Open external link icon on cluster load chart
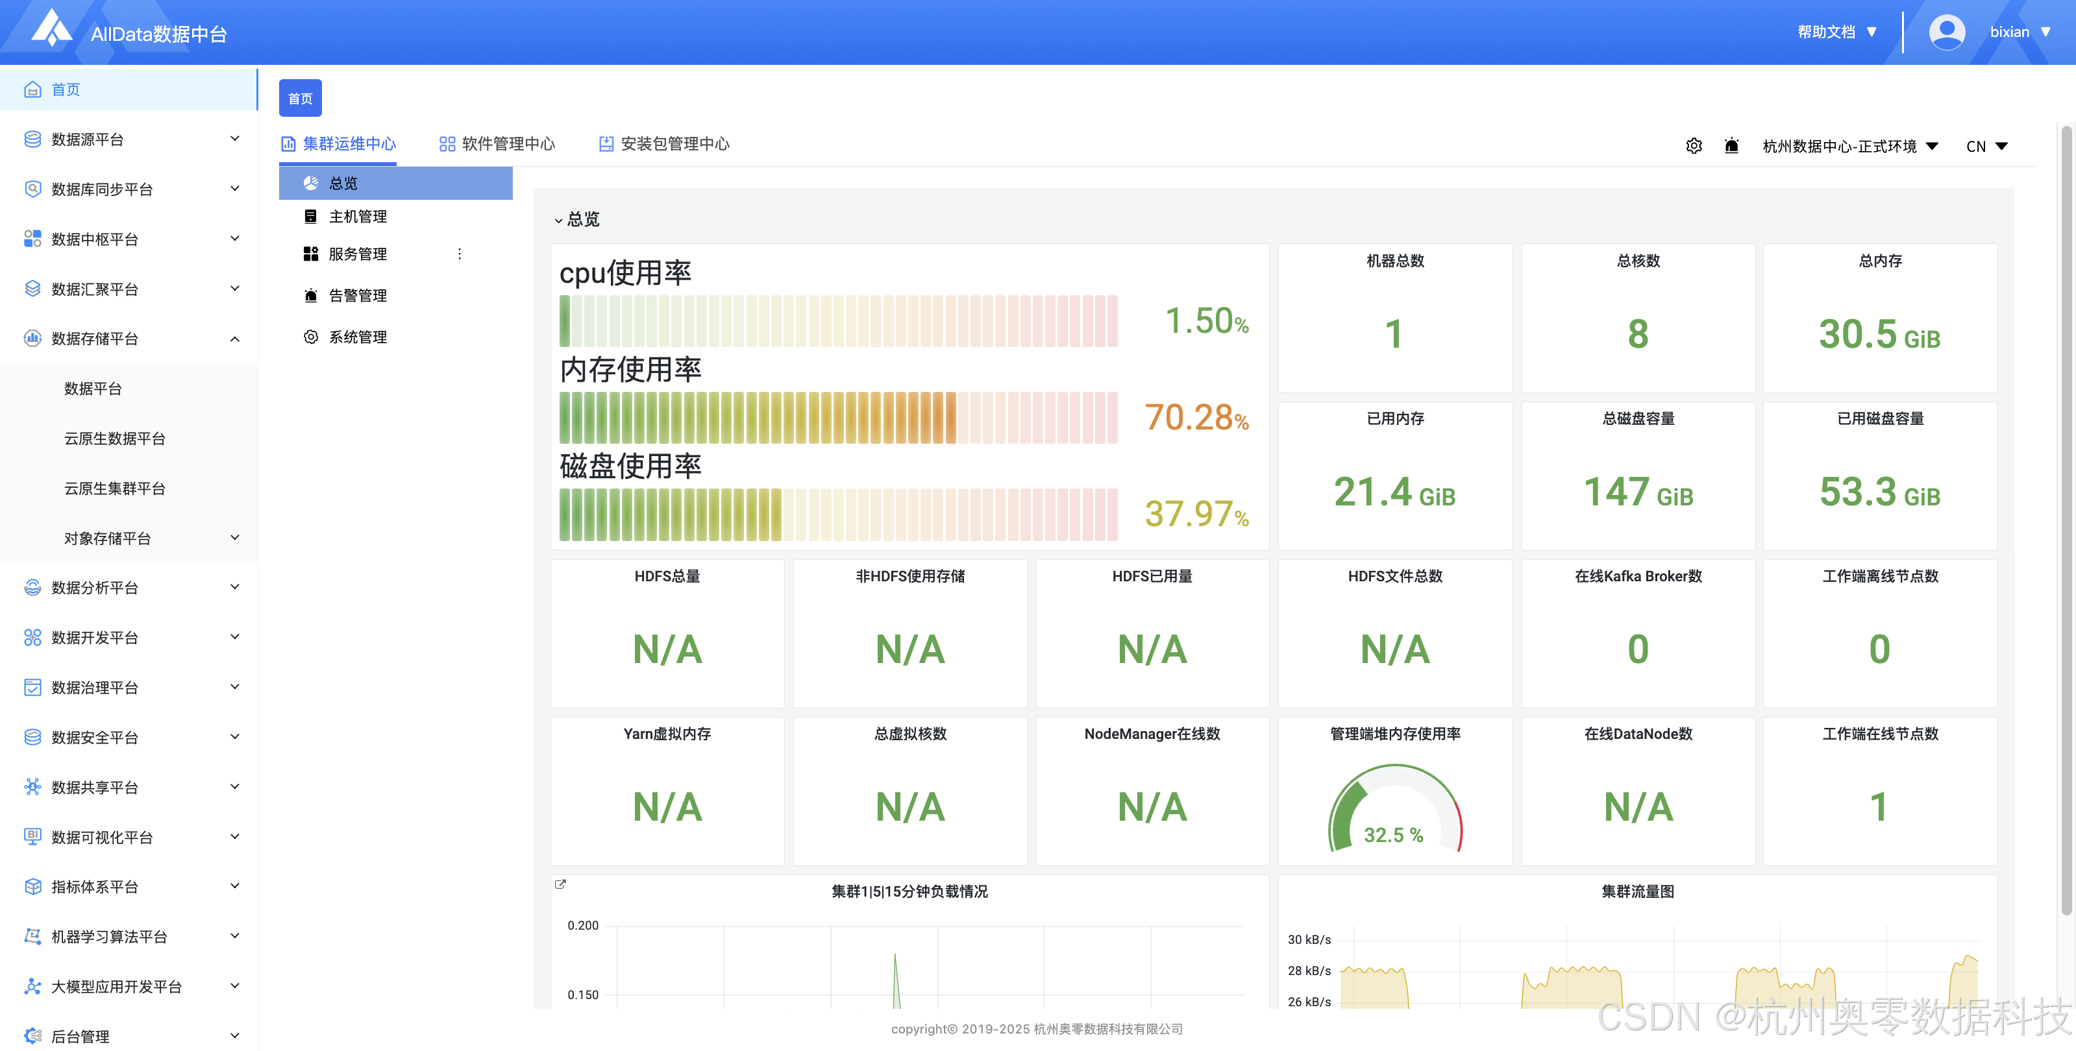This screenshot has height=1051, width=2076. point(560,884)
